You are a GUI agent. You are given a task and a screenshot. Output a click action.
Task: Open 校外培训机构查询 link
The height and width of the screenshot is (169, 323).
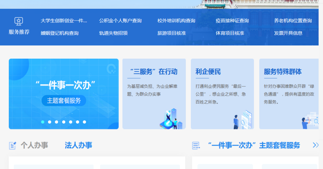pos(176,21)
